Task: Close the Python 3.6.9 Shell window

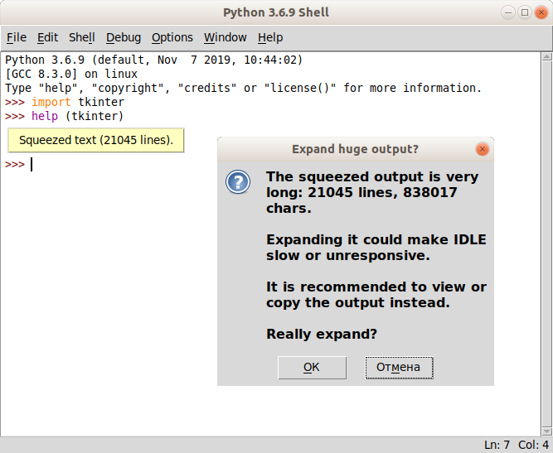Action: coord(541,12)
